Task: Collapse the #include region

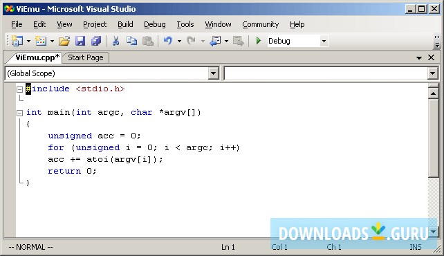Action: point(19,89)
